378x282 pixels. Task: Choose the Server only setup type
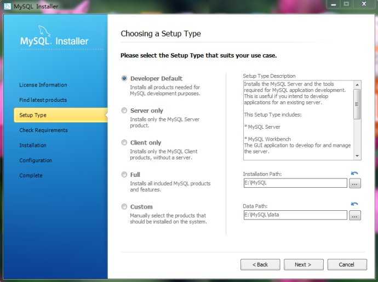coord(124,111)
